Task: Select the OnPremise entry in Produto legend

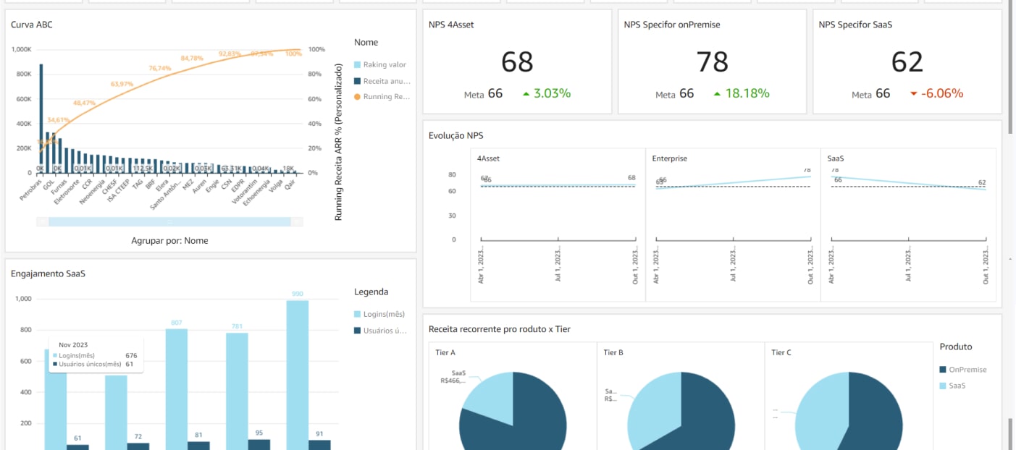Action: pos(963,370)
